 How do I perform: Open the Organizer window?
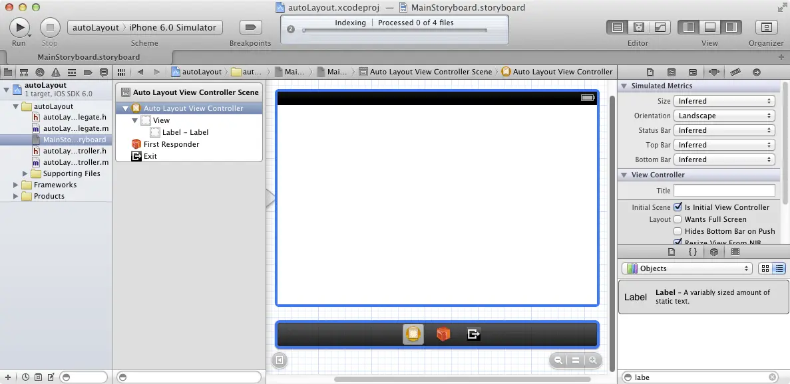[x=766, y=27]
